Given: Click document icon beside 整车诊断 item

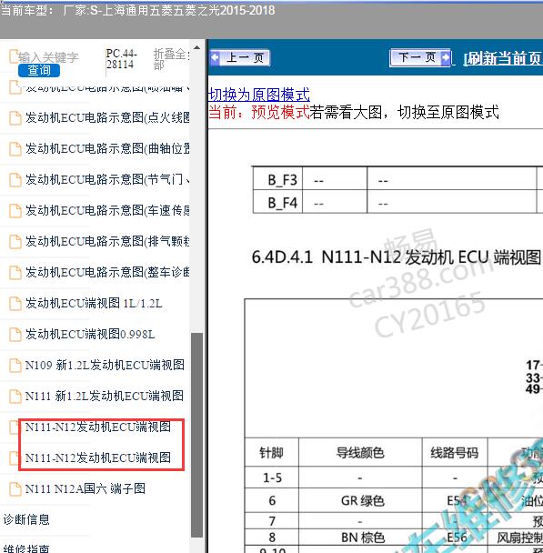Looking at the screenshot, I should point(15,272).
